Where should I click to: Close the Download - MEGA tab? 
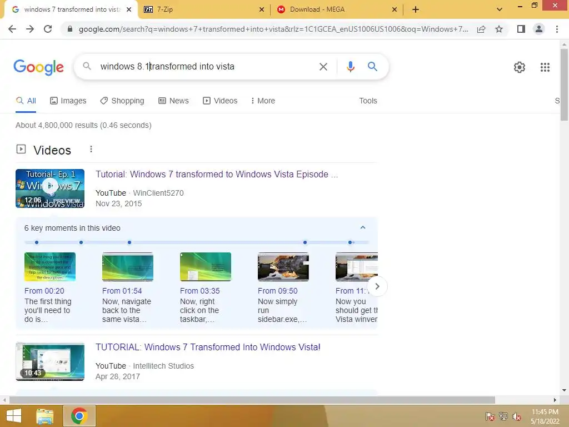[x=395, y=9]
